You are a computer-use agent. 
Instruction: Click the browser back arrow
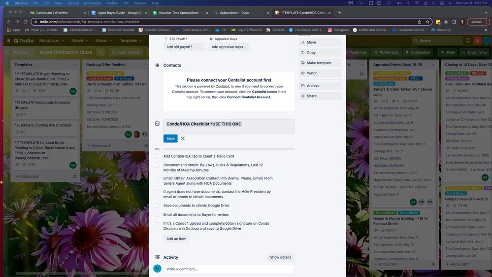(x=9, y=22)
